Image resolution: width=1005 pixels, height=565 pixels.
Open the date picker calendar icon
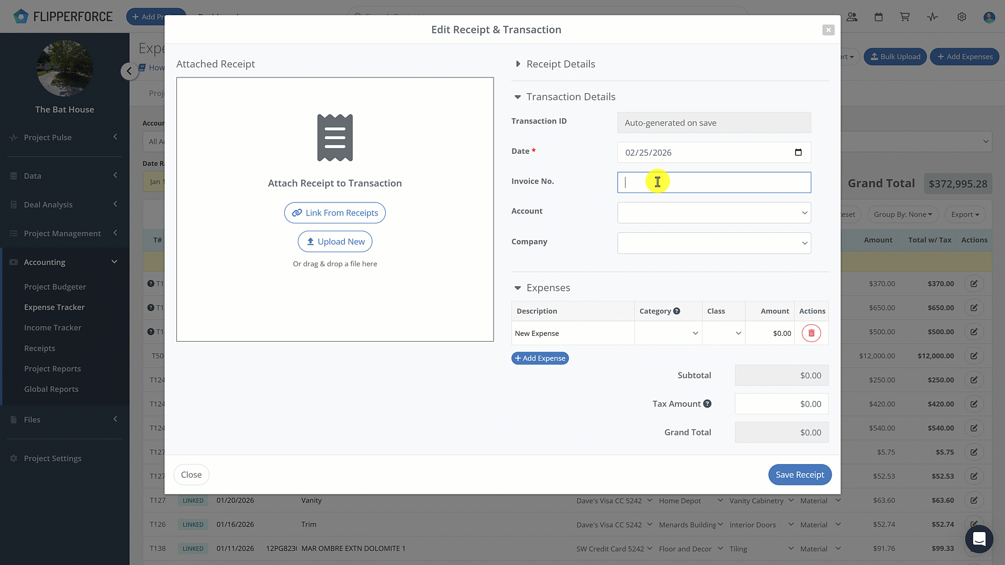[798, 153]
